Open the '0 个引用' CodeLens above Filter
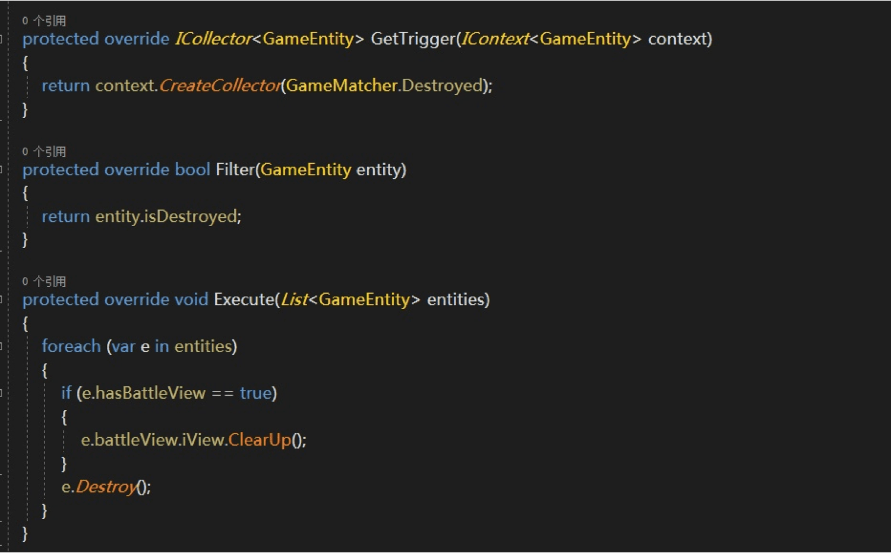This screenshot has width=891, height=553. pyautogui.click(x=44, y=151)
